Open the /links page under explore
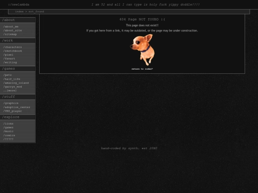Screen dimensions: 258x193 [8, 123]
